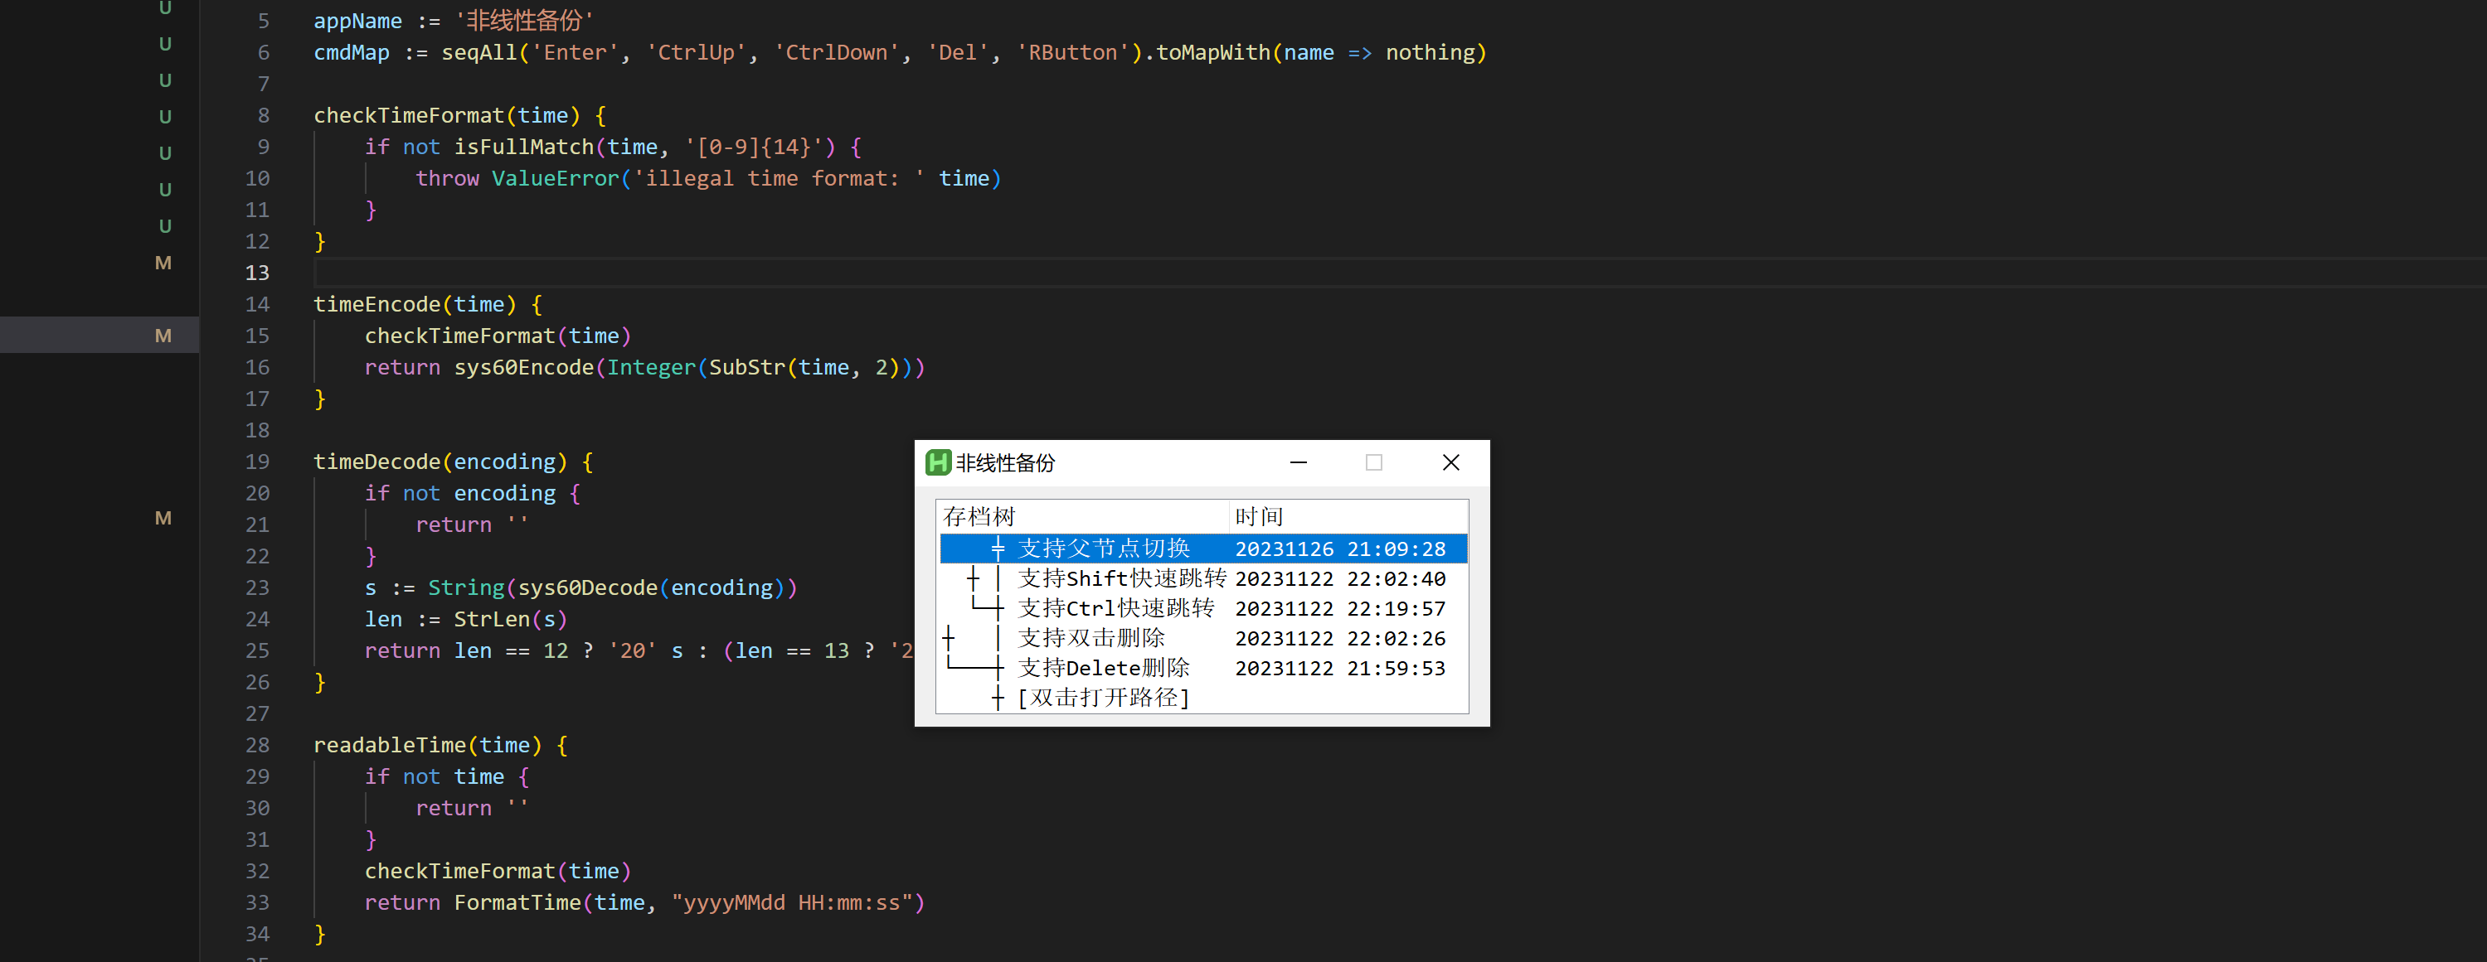Click the checkTimeFormat function name on line 8
This screenshot has height=962, width=2487.
408,116
